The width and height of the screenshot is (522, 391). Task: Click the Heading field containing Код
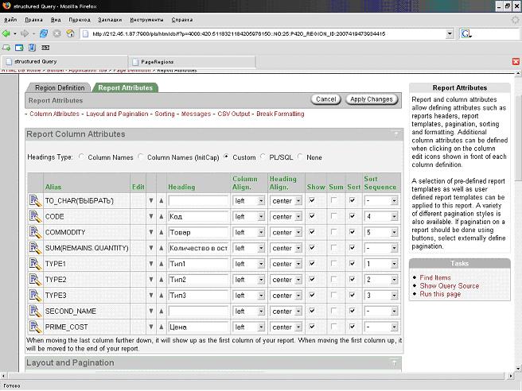click(x=198, y=217)
